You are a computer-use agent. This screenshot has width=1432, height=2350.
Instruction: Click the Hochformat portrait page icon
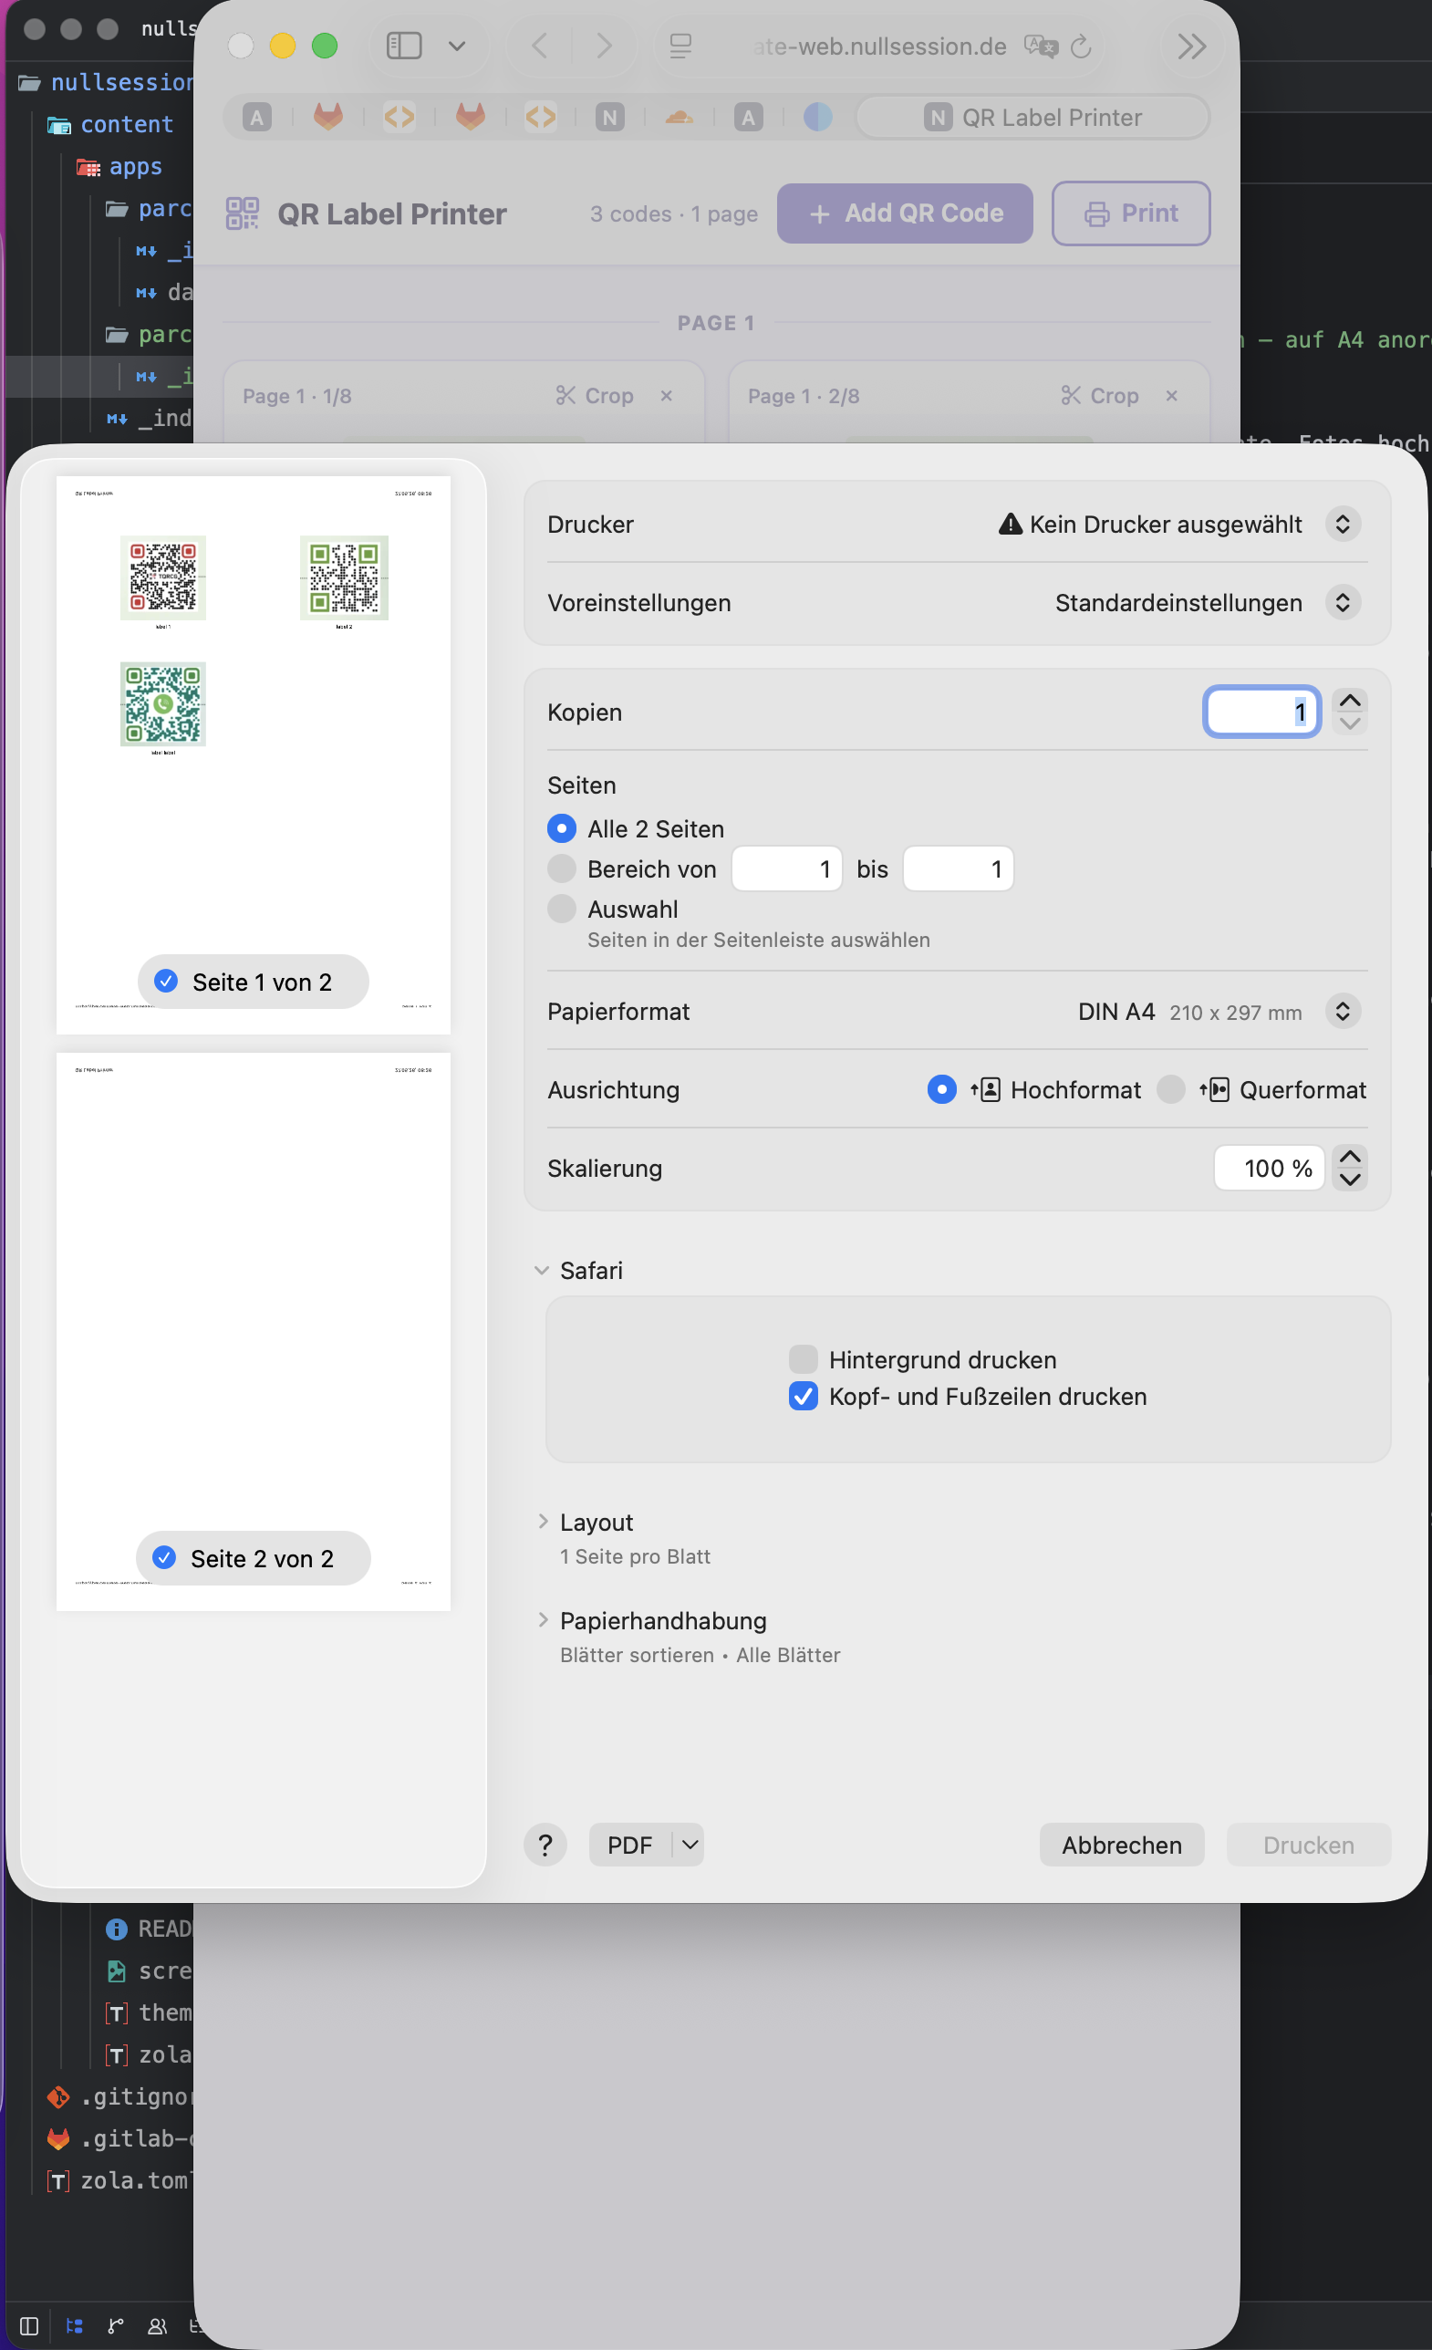click(x=986, y=1089)
